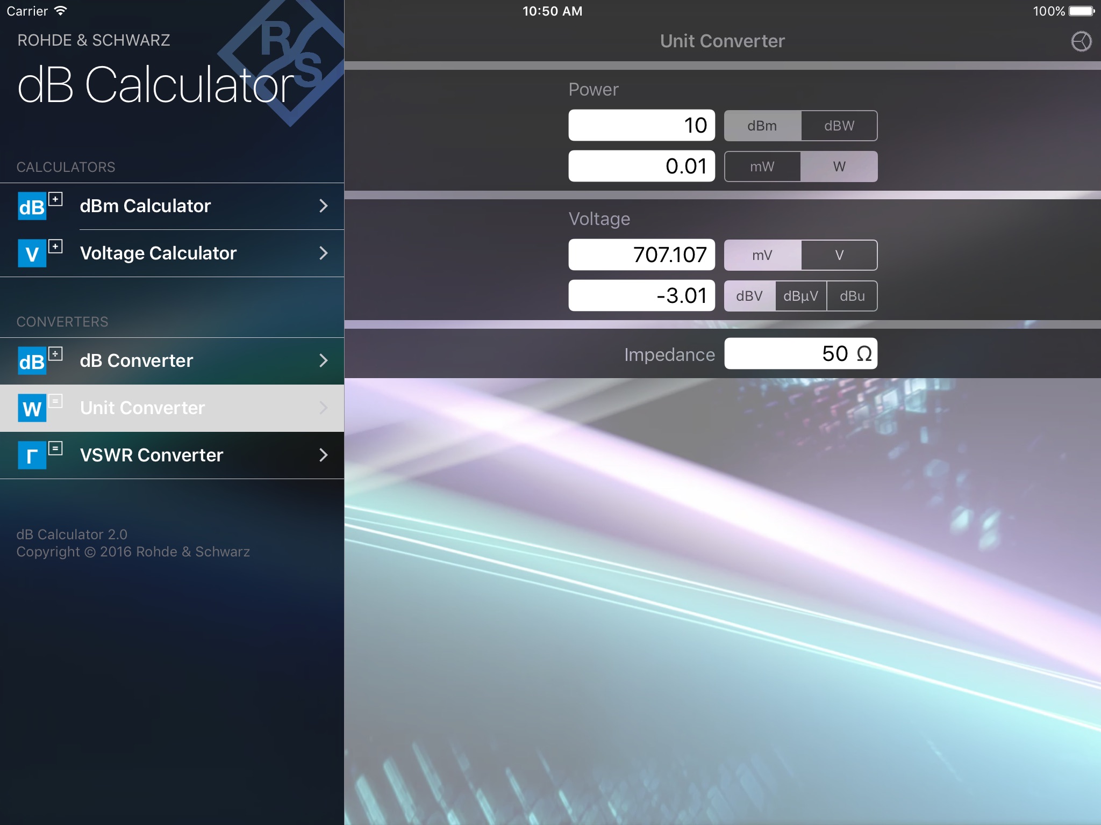Select V voltage unit
The image size is (1101, 825).
(839, 255)
